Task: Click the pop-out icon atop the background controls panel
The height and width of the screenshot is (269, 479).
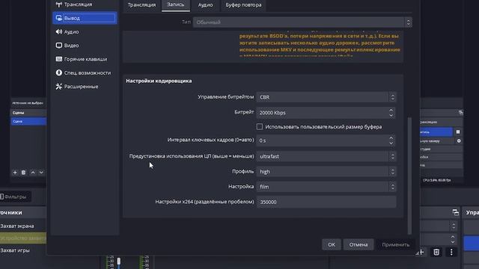Action: tap(461, 113)
